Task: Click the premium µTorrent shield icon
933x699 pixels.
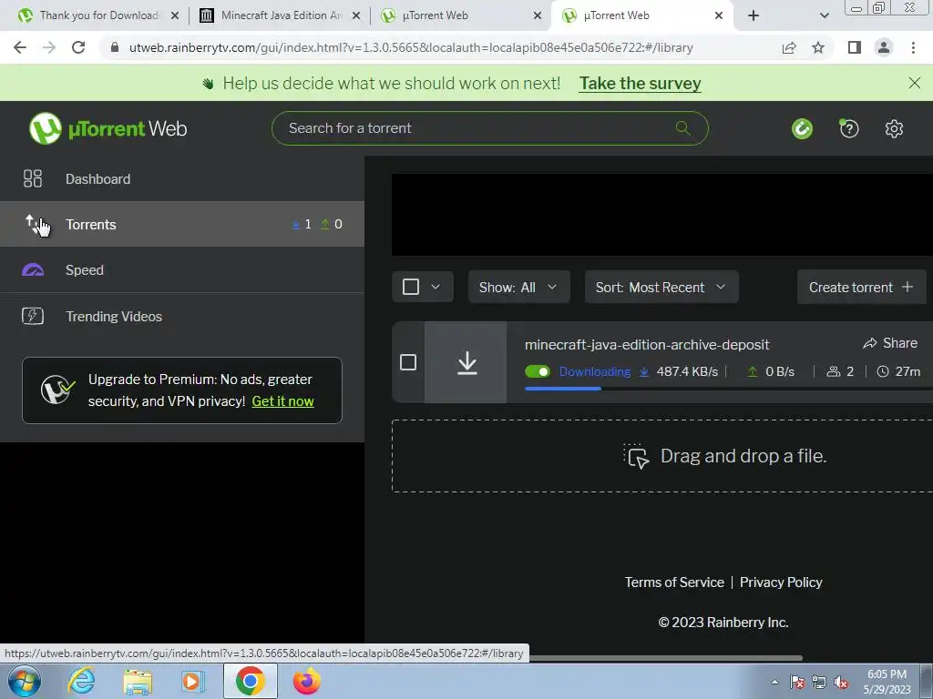Action: [x=57, y=390]
